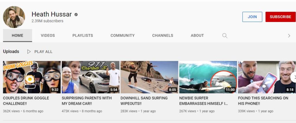This screenshot has height=123, width=296.
Task: Open title Surprising Parents With My Dream Car
Action: tap(87, 101)
